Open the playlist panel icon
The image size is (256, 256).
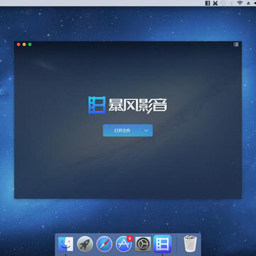(236, 44)
